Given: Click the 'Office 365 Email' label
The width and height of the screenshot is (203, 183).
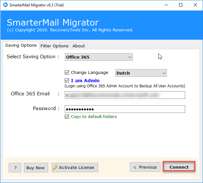Looking at the screenshot, I should pos(30,93).
